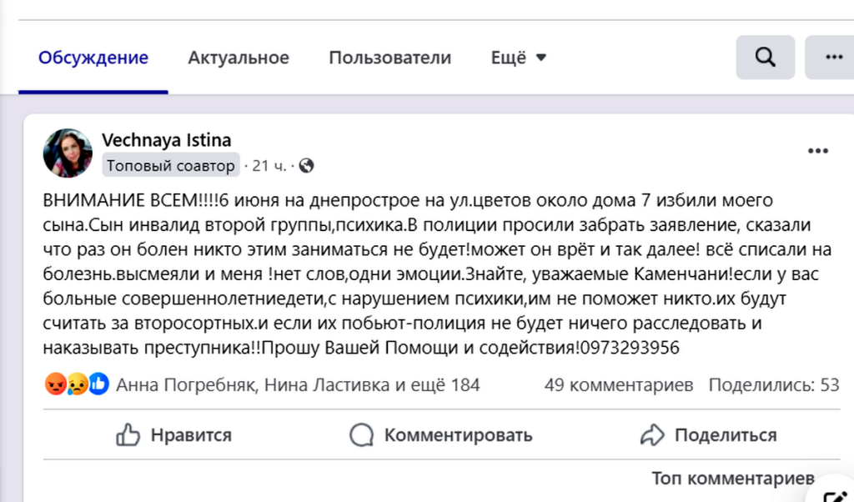The width and height of the screenshot is (854, 502).
Task: Switch to the Актуальное tab
Action: coord(239,58)
